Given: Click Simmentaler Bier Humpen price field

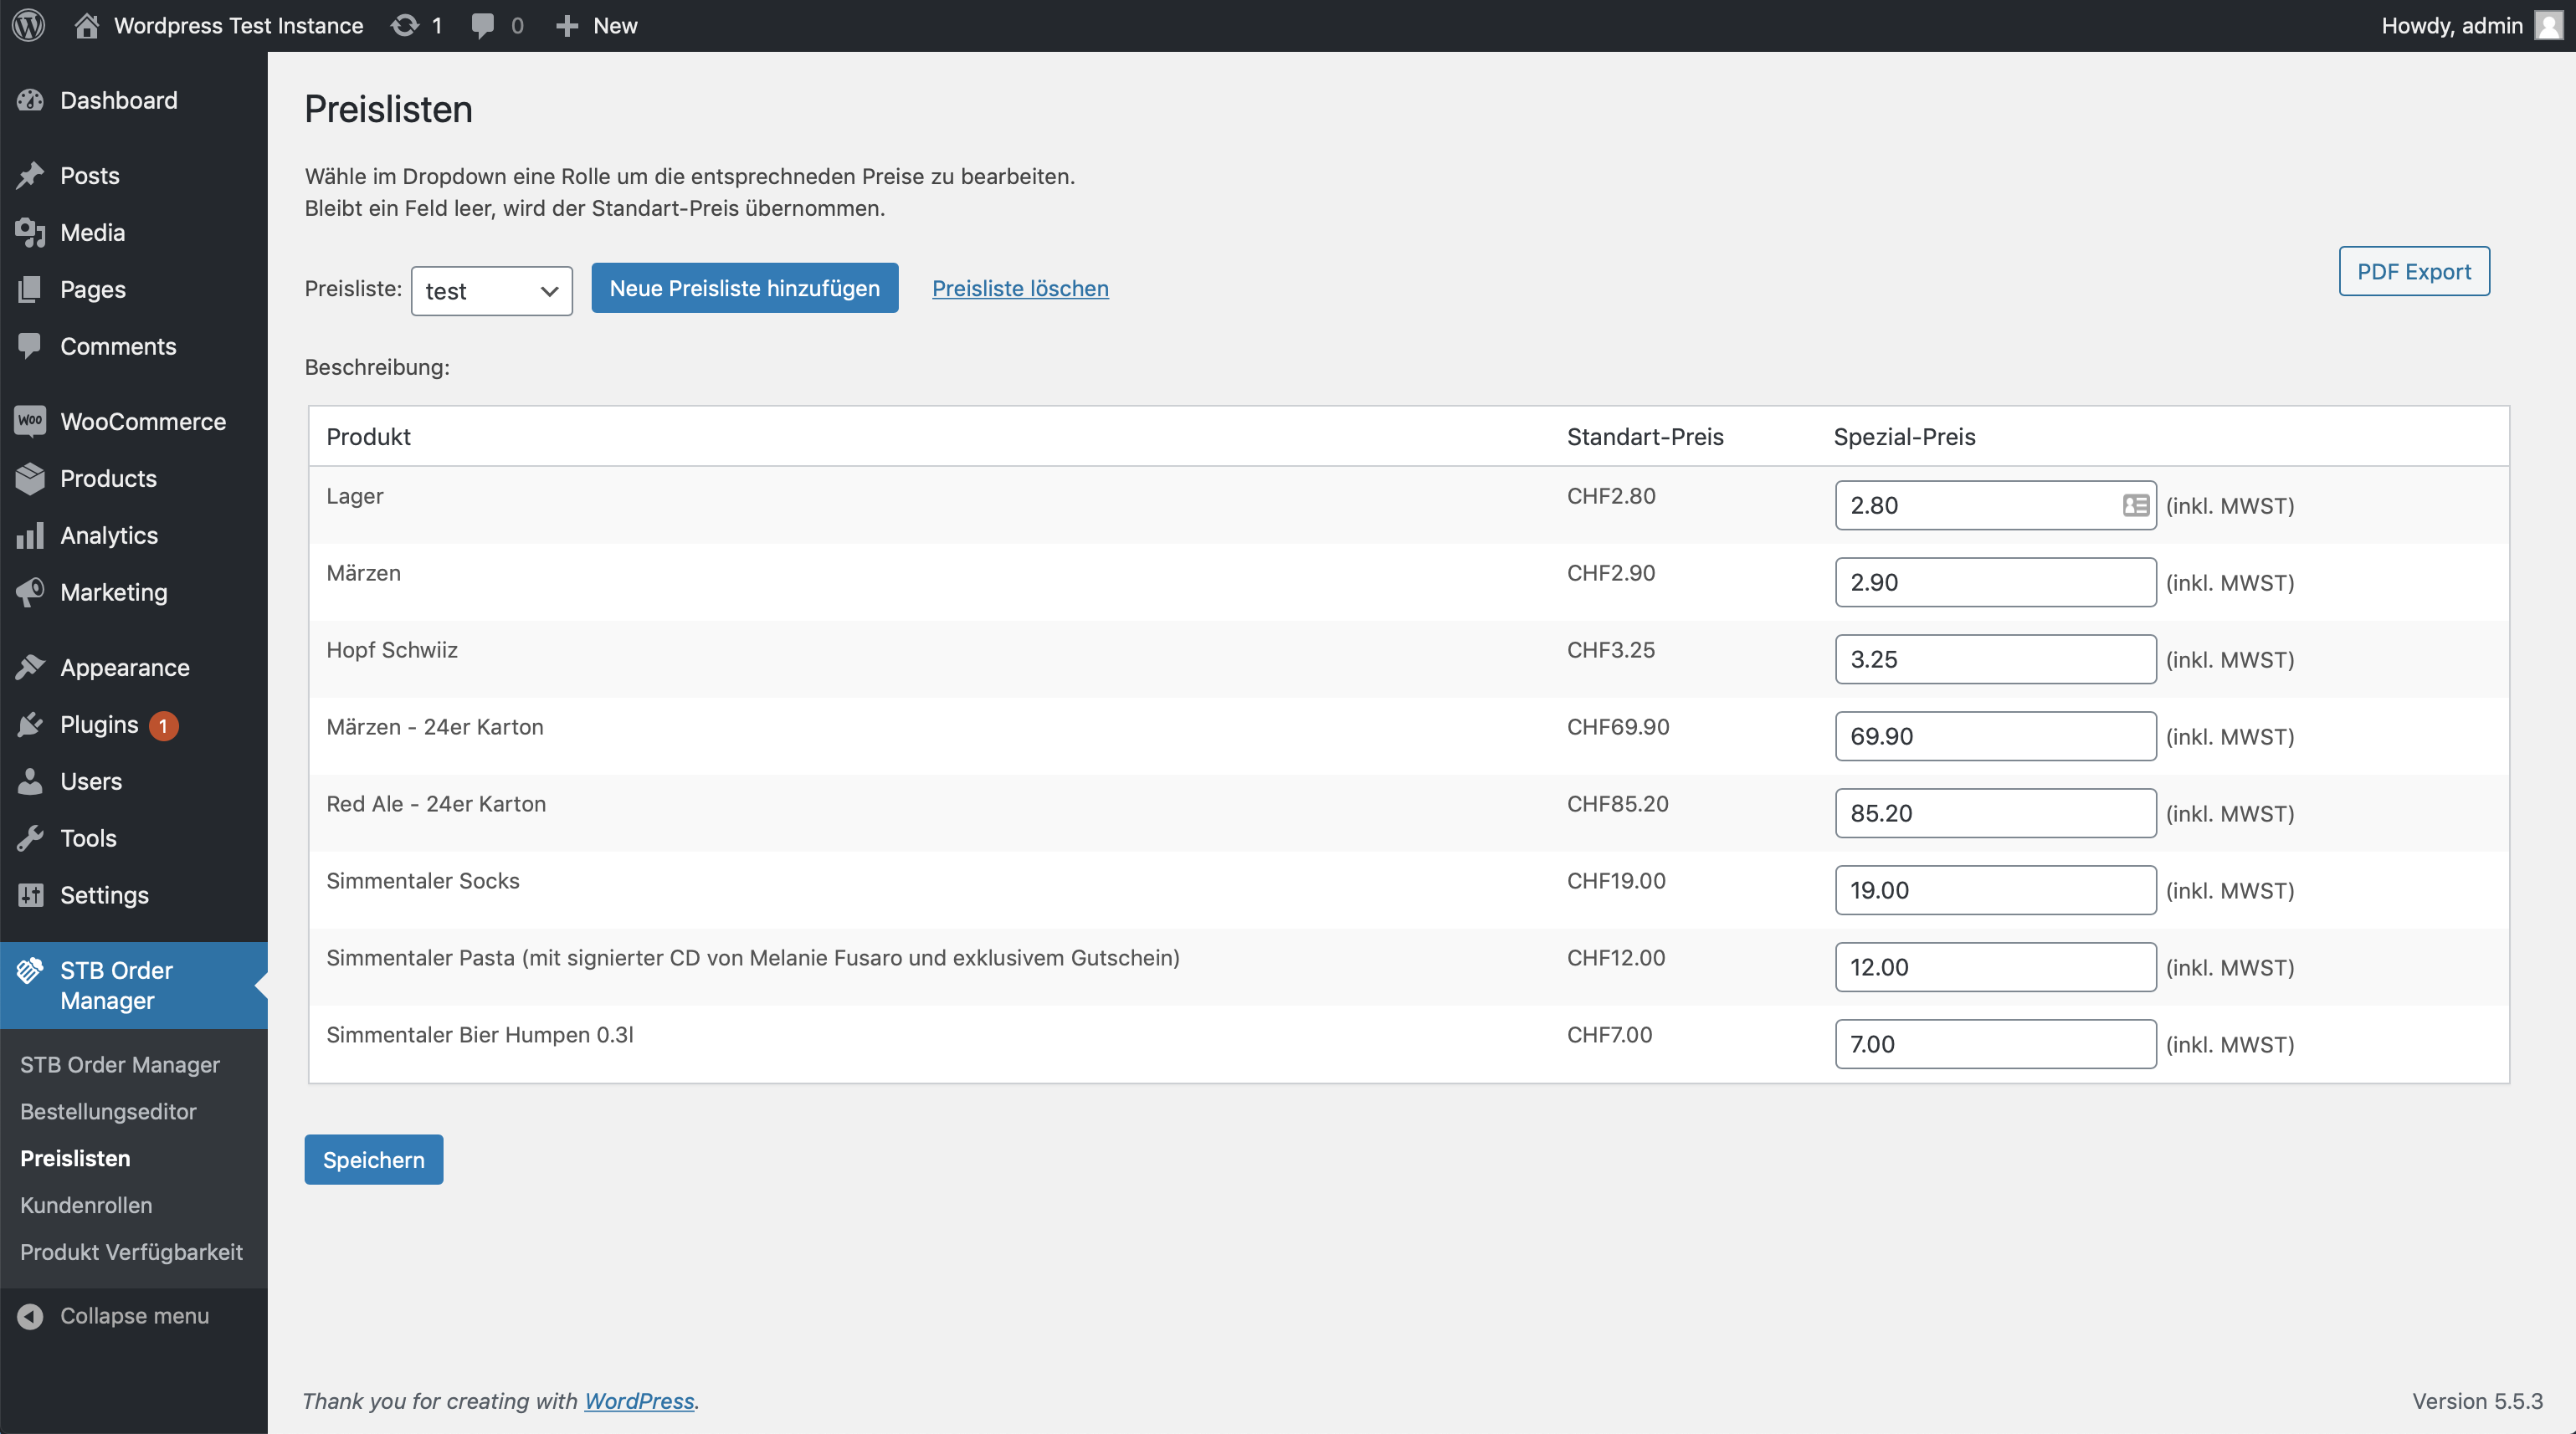Looking at the screenshot, I should coord(1995,1044).
